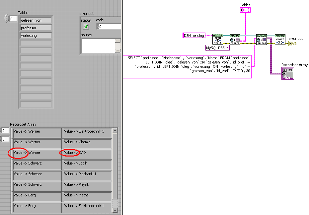Click the SQL SELECT query string constant
309x215 pixels.
tap(187, 66)
